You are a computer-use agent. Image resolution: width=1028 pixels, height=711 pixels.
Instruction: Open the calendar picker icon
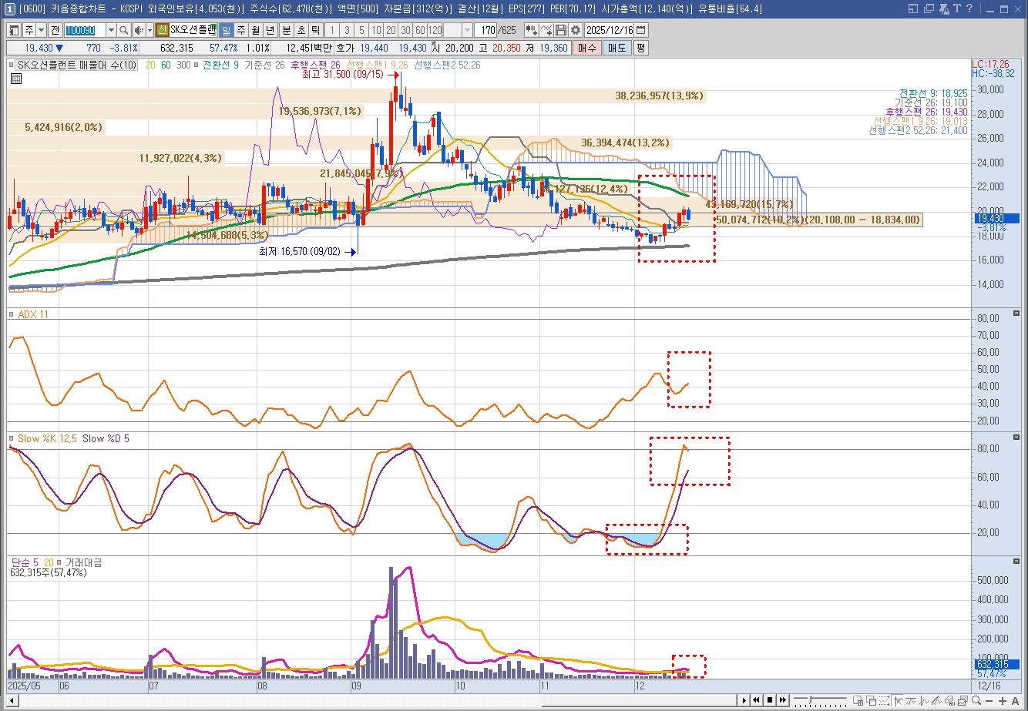[641, 30]
